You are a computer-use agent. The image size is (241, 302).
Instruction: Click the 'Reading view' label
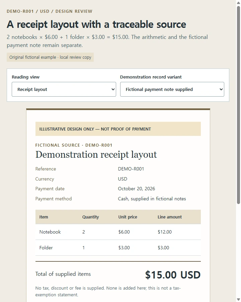point(25,77)
